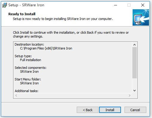Cancel the SRWare Iron setup
The width and height of the screenshot is (152, 118).
pyautogui.click(x=135, y=110)
